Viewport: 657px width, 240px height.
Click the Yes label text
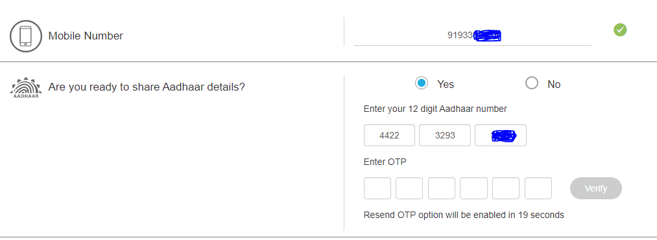[x=446, y=85]
